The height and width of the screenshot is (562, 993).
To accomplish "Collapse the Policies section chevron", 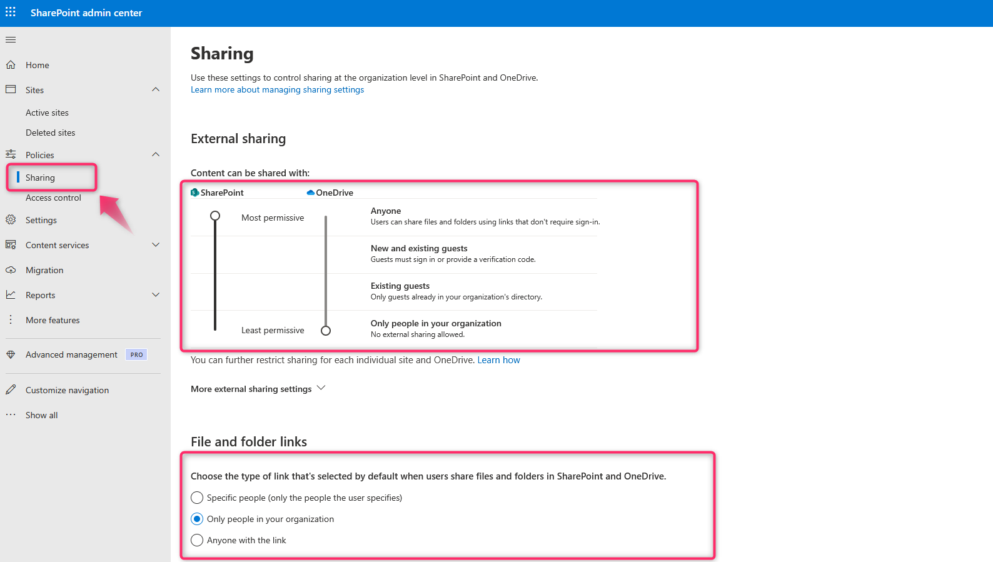I will click(156, 154).
